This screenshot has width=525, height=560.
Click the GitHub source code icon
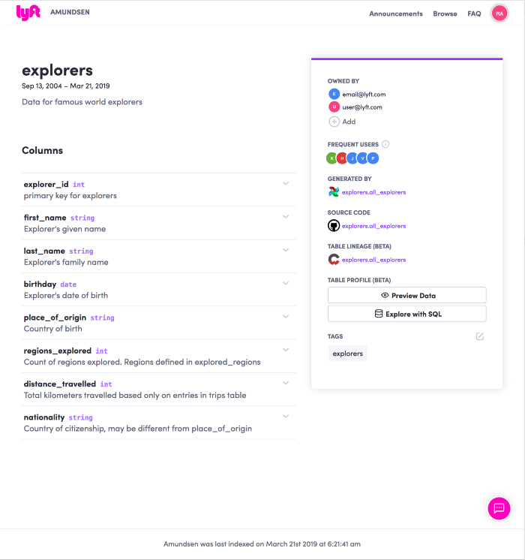[334, 226]
